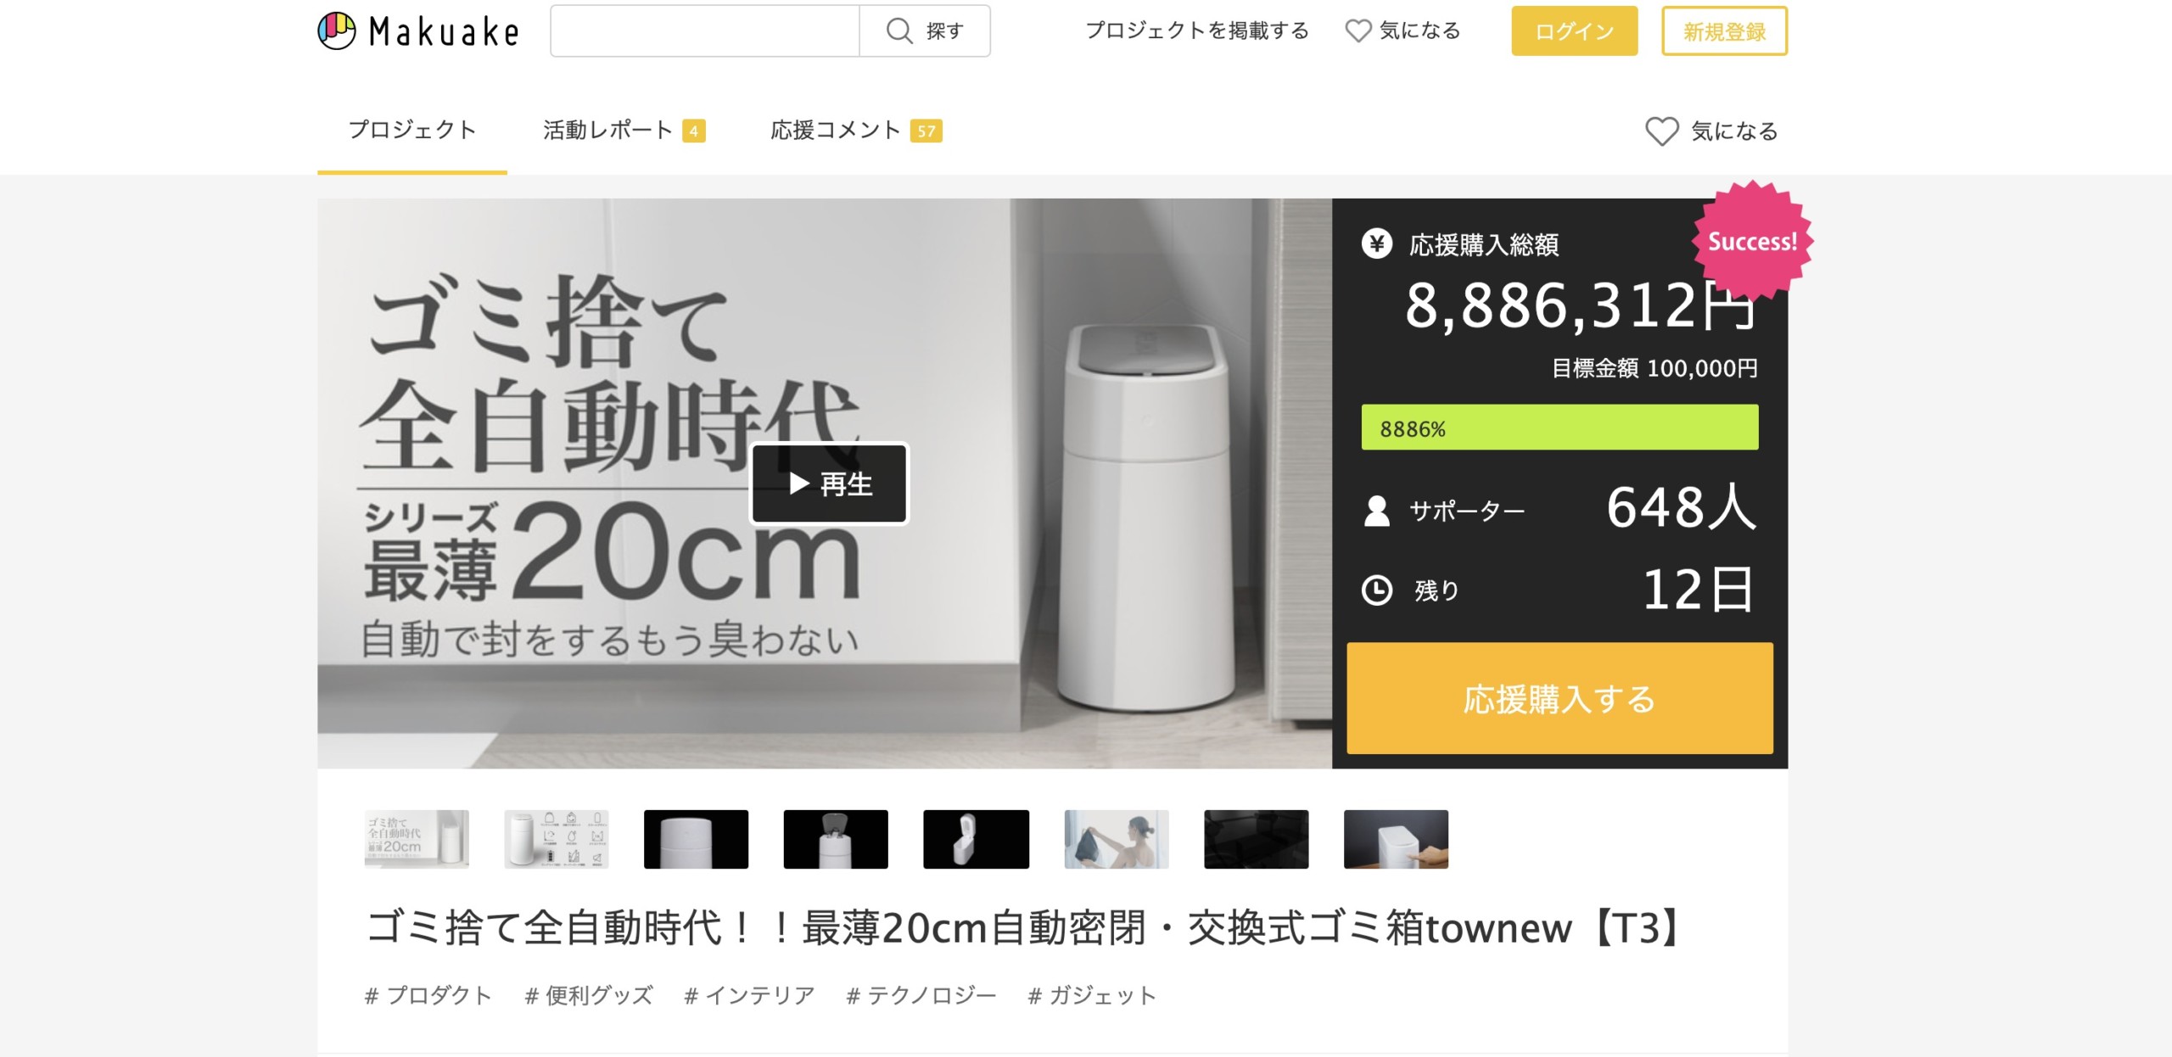The width and height of the screenshot is (2172, 1057).
Task: Focus the search input field
Action: point(705,31)
